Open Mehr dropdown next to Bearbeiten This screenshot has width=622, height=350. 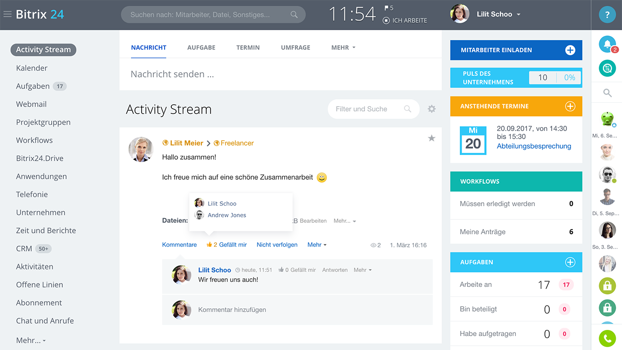pyautogui.click(x=345, y=221)
